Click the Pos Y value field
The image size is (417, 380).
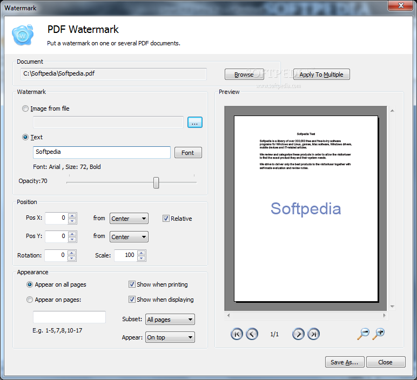coord(57,236)
